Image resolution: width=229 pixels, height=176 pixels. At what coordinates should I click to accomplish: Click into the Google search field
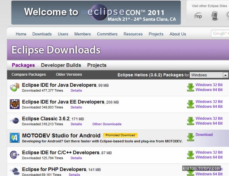pos(220,34)
